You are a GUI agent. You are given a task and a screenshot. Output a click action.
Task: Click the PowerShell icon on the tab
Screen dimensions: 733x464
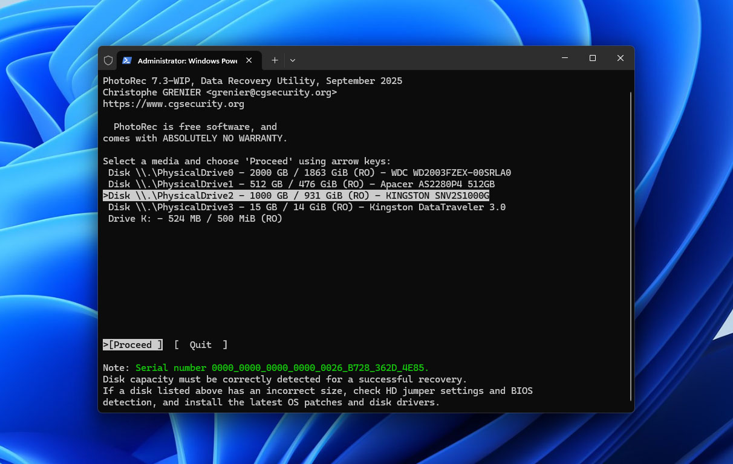[x=127, y=60]
